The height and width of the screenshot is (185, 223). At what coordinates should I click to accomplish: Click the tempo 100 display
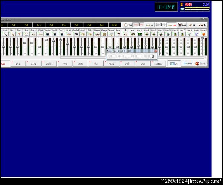pyautogui.click(x=188, y=4)
